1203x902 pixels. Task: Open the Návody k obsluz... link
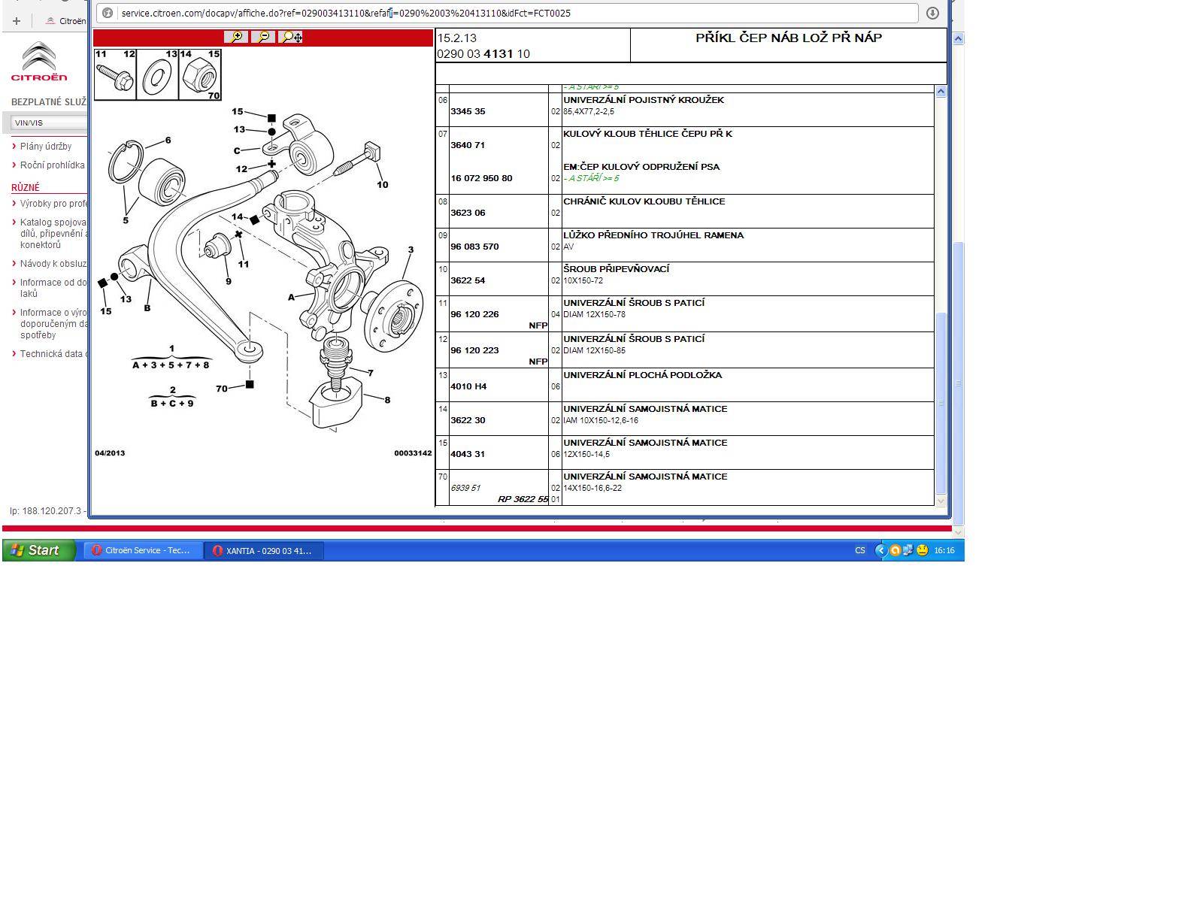[53, 264]
